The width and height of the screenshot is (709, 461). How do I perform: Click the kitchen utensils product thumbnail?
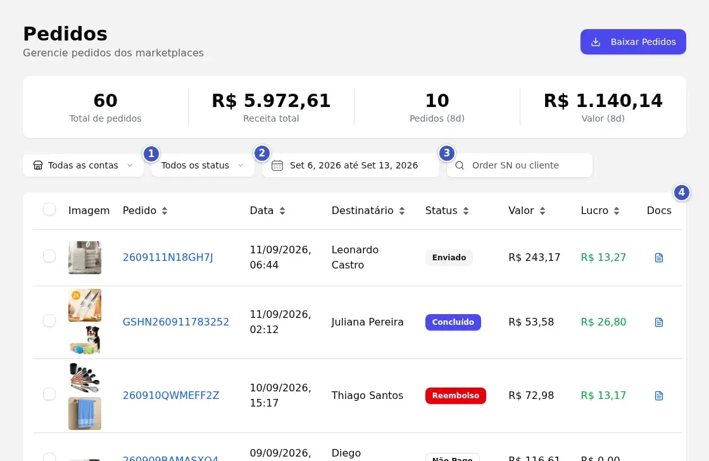pos(85,378)
